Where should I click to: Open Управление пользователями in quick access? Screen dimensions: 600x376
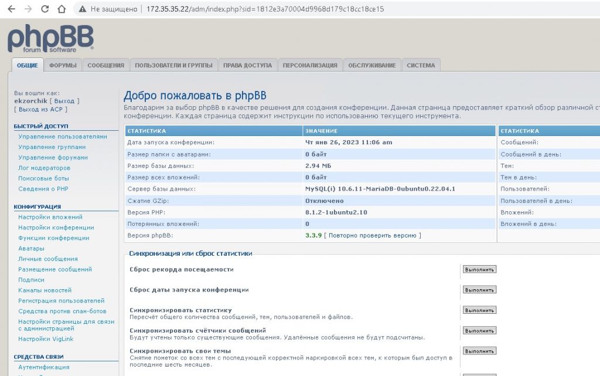(x=63, y=137)
